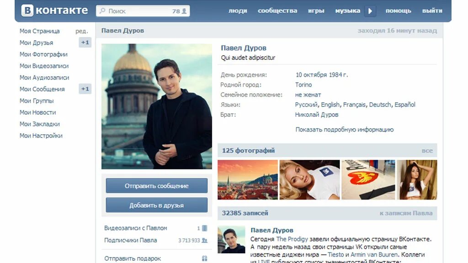This screenshot has width=468, height=263.
Task: Click the 125 фотографий header
Action: point(248,151)
